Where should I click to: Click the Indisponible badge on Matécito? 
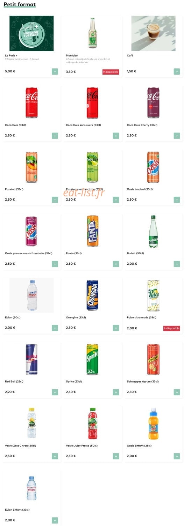click(111, 72)
